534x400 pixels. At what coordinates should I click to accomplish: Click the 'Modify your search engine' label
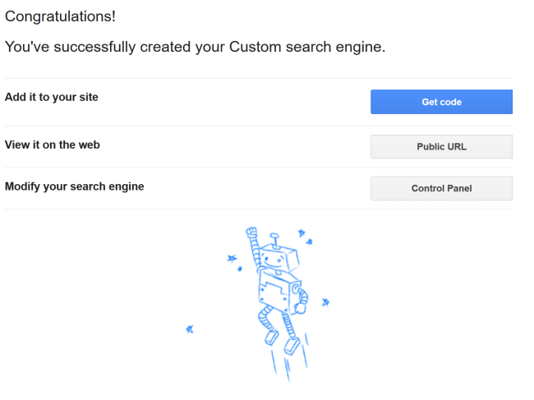click(x=74, y=186)
